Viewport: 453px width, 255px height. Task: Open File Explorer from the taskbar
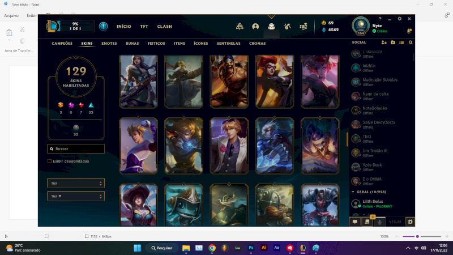coord(186,248)
